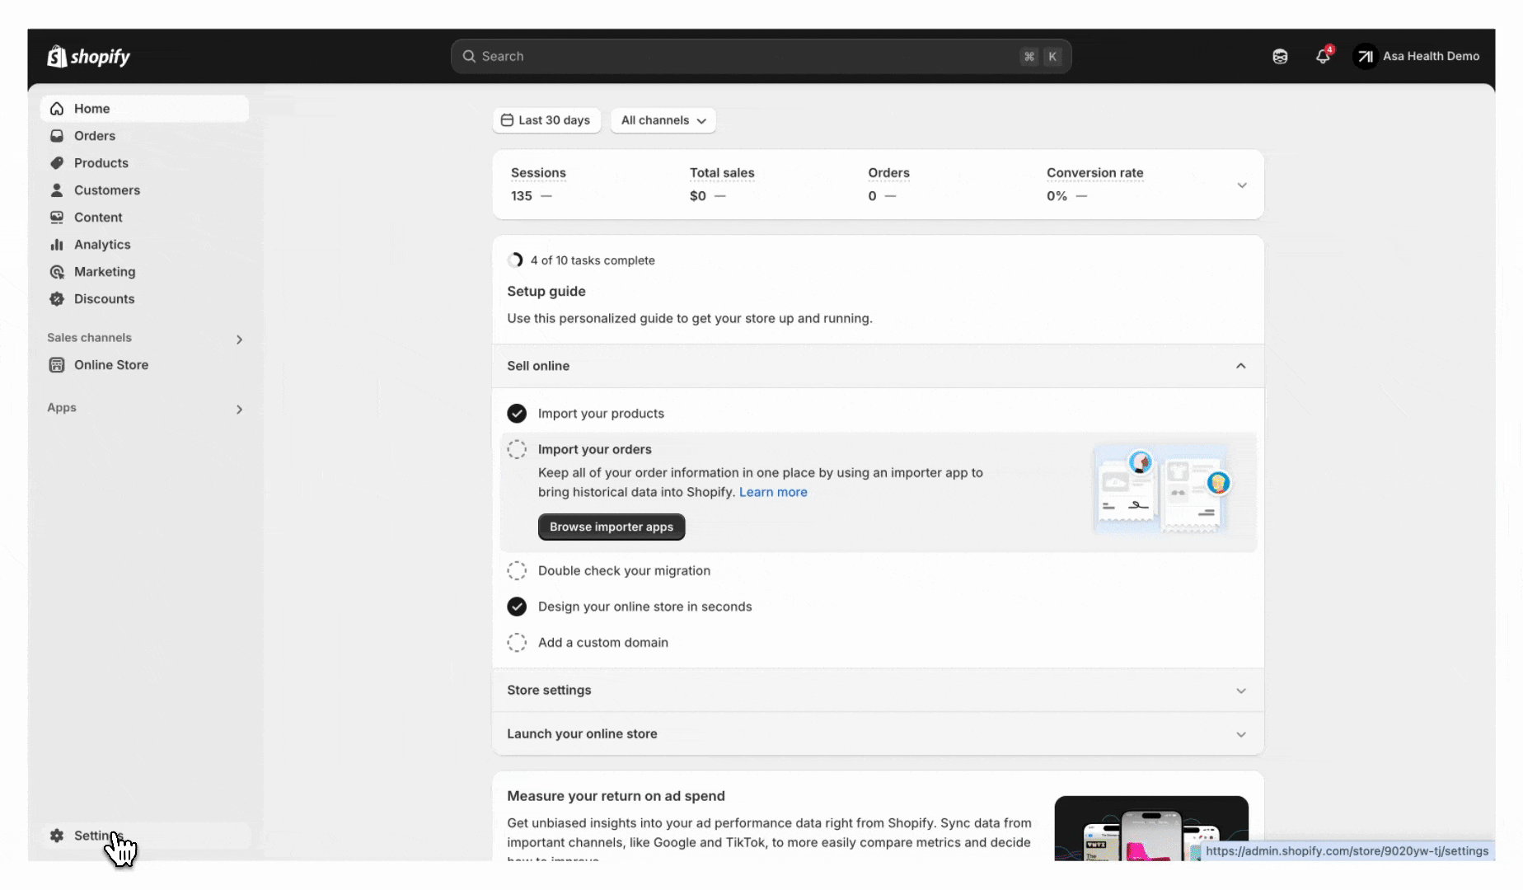Click the 4 of 10 tasks complete text
1523x890 pixels.
[x=593, y=260]
